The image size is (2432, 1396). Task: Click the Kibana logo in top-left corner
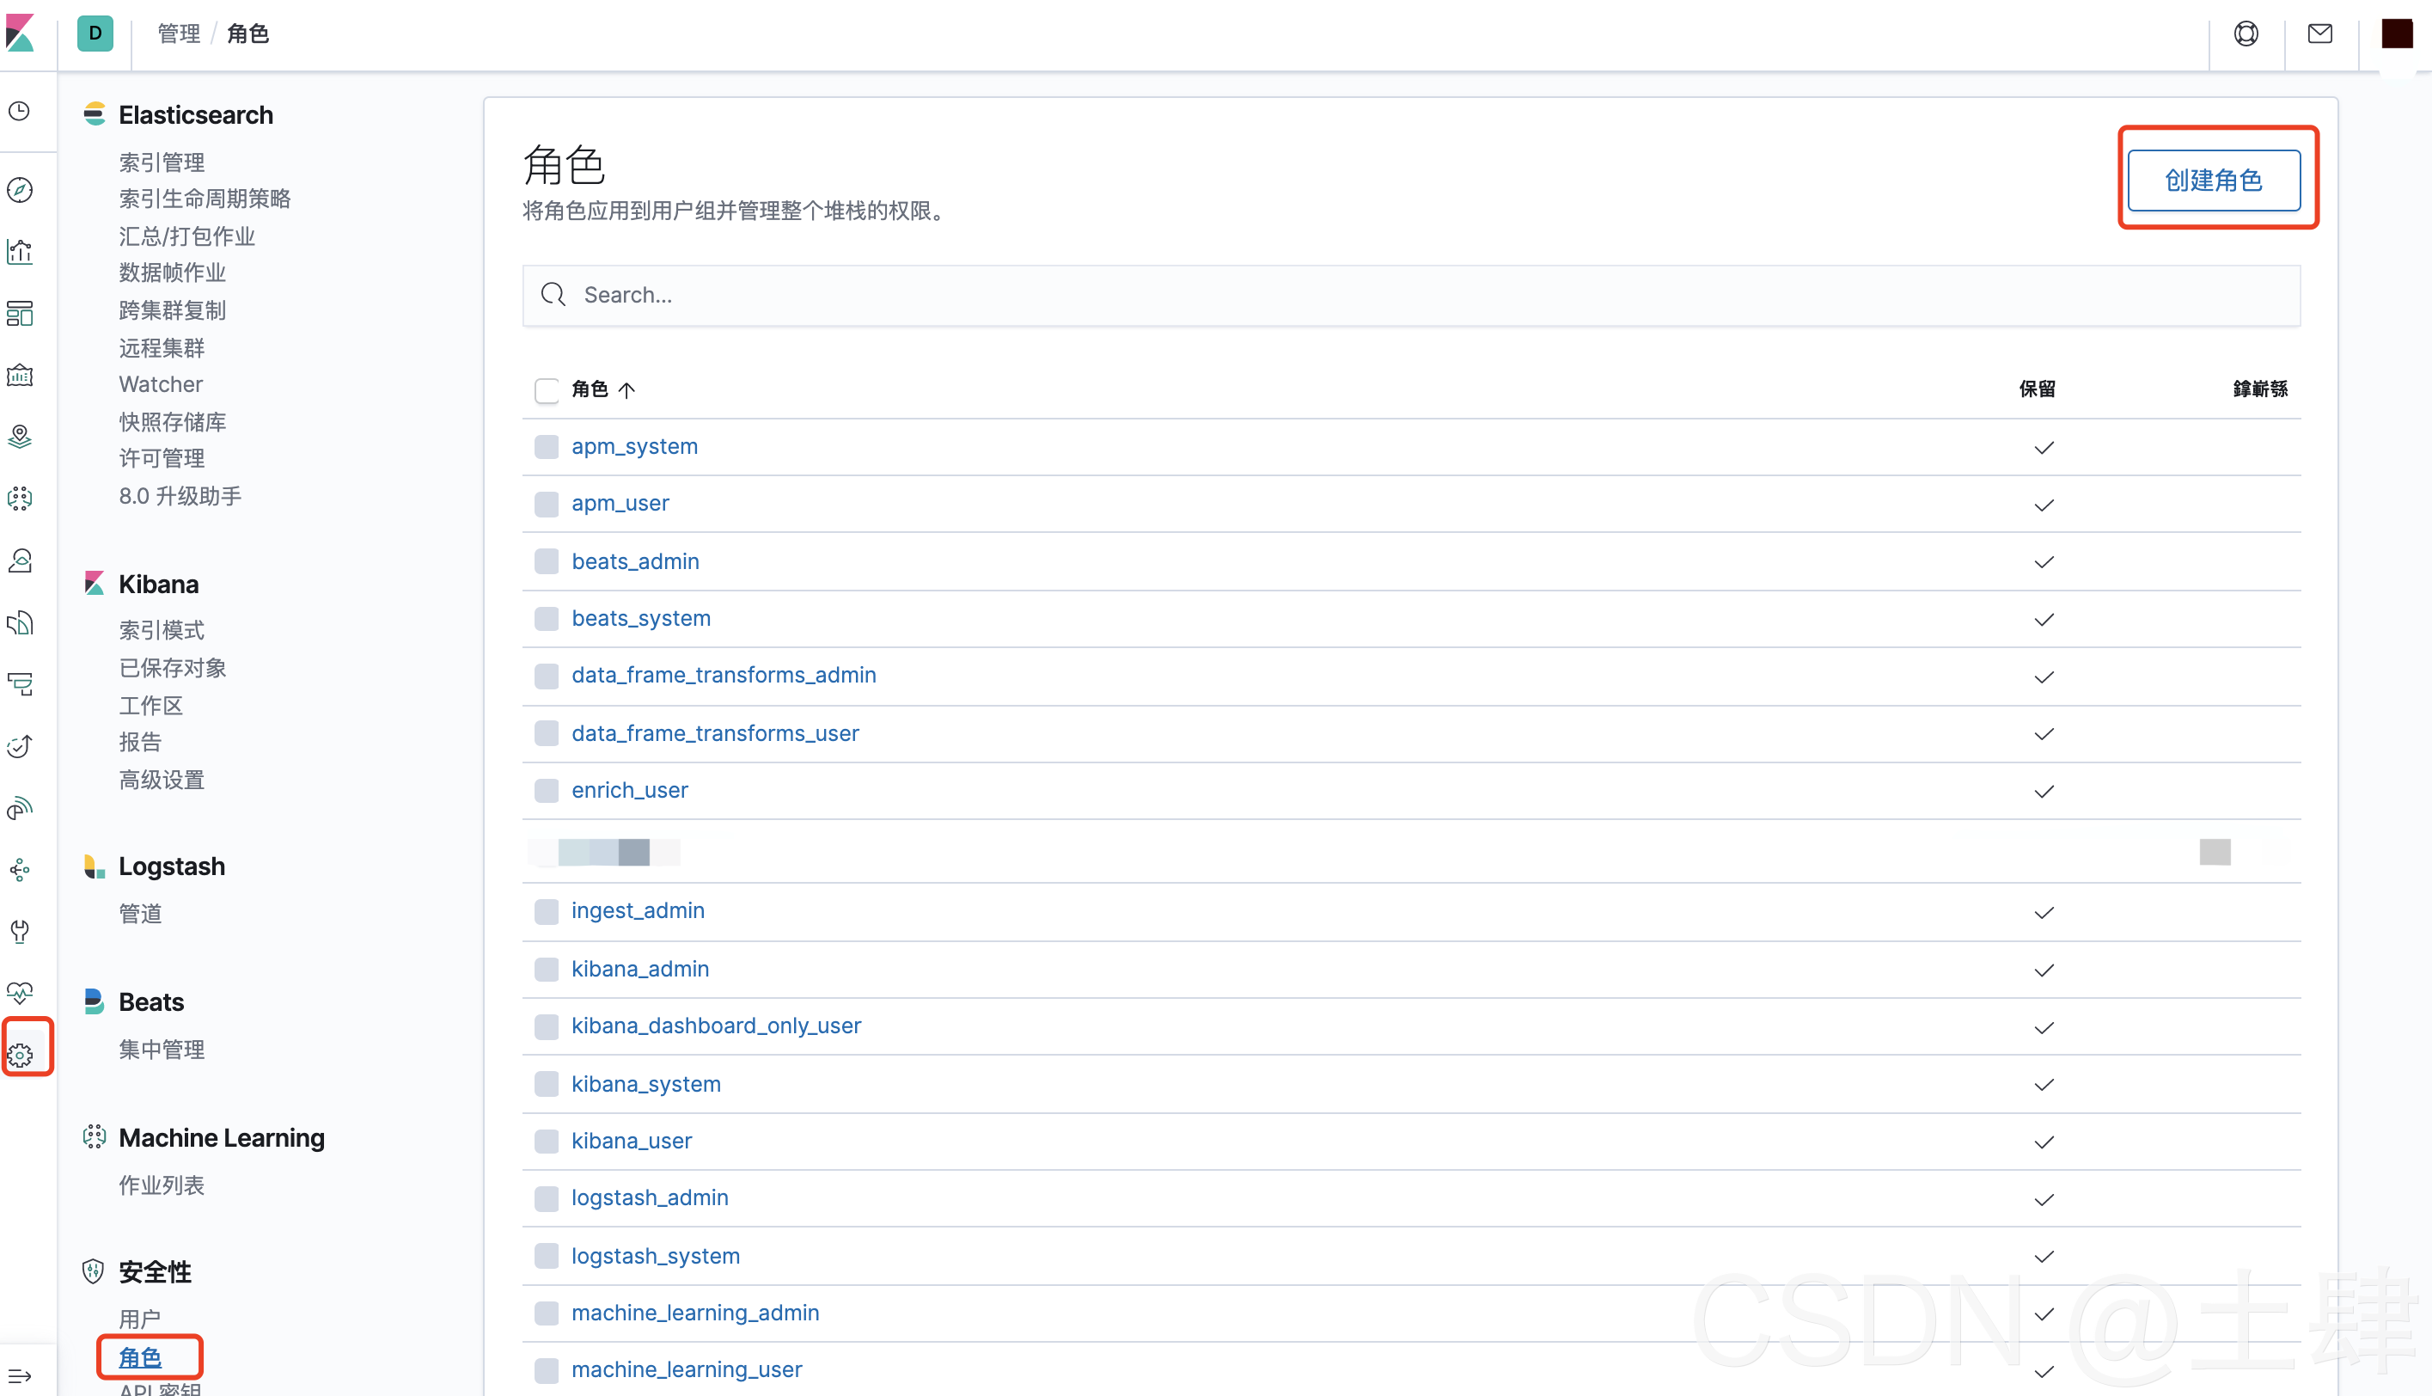tap(20, 34)
